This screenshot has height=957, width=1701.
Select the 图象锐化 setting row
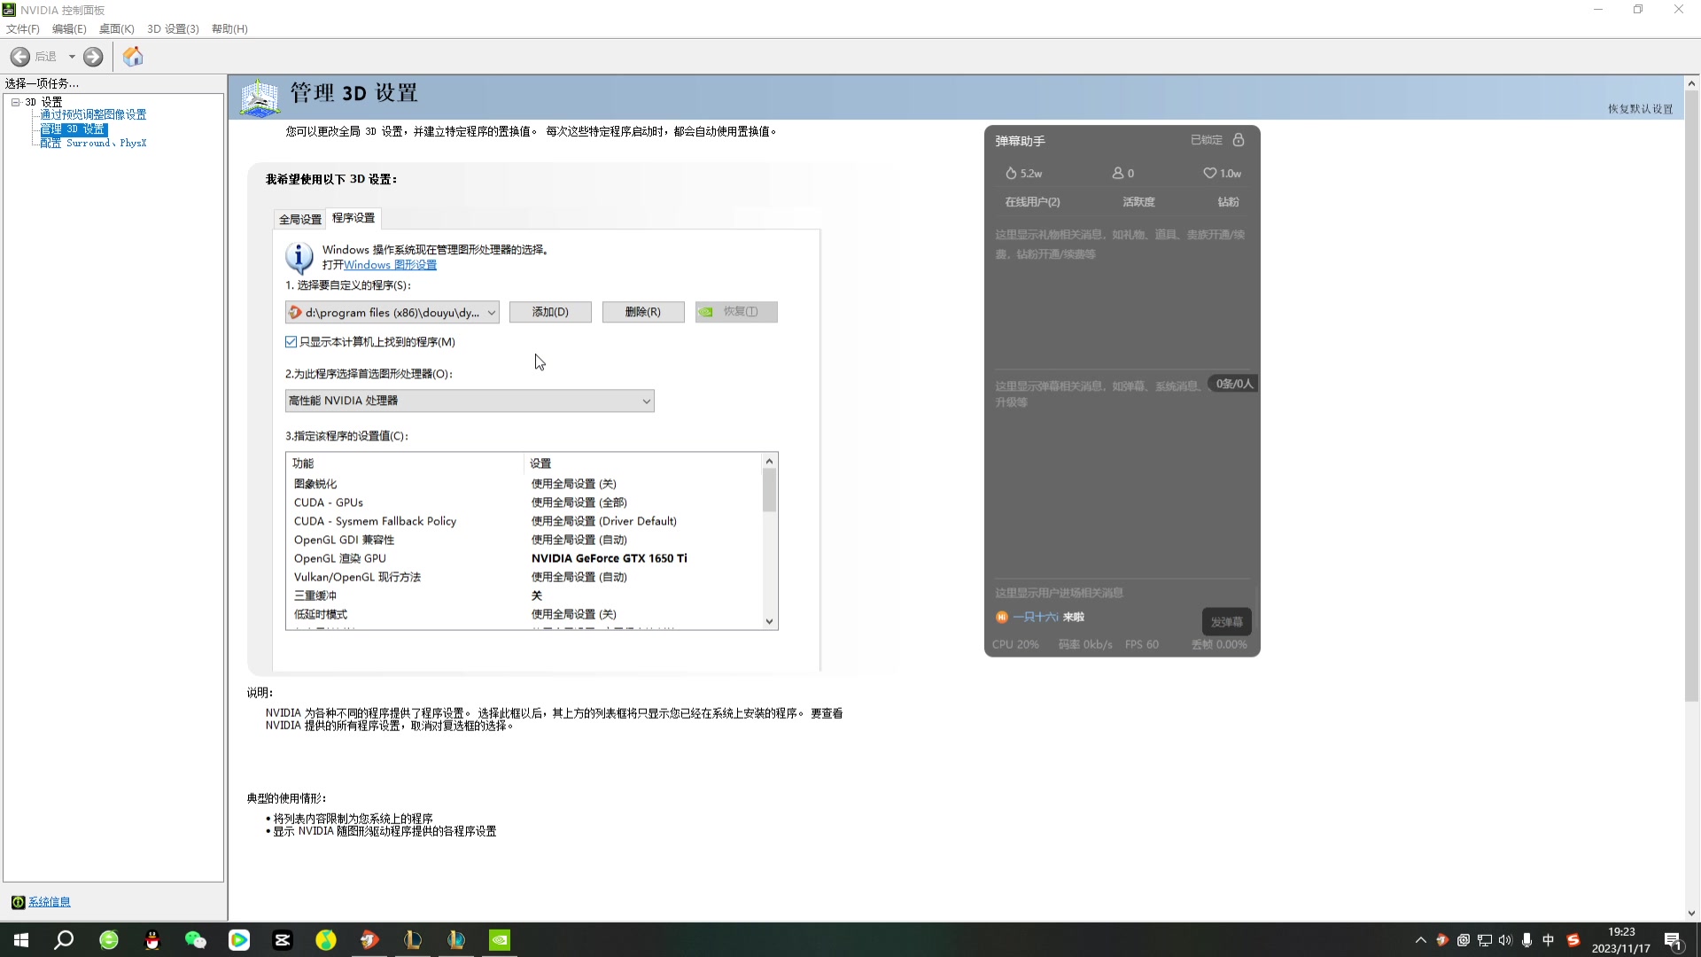(x=523, y=484)
